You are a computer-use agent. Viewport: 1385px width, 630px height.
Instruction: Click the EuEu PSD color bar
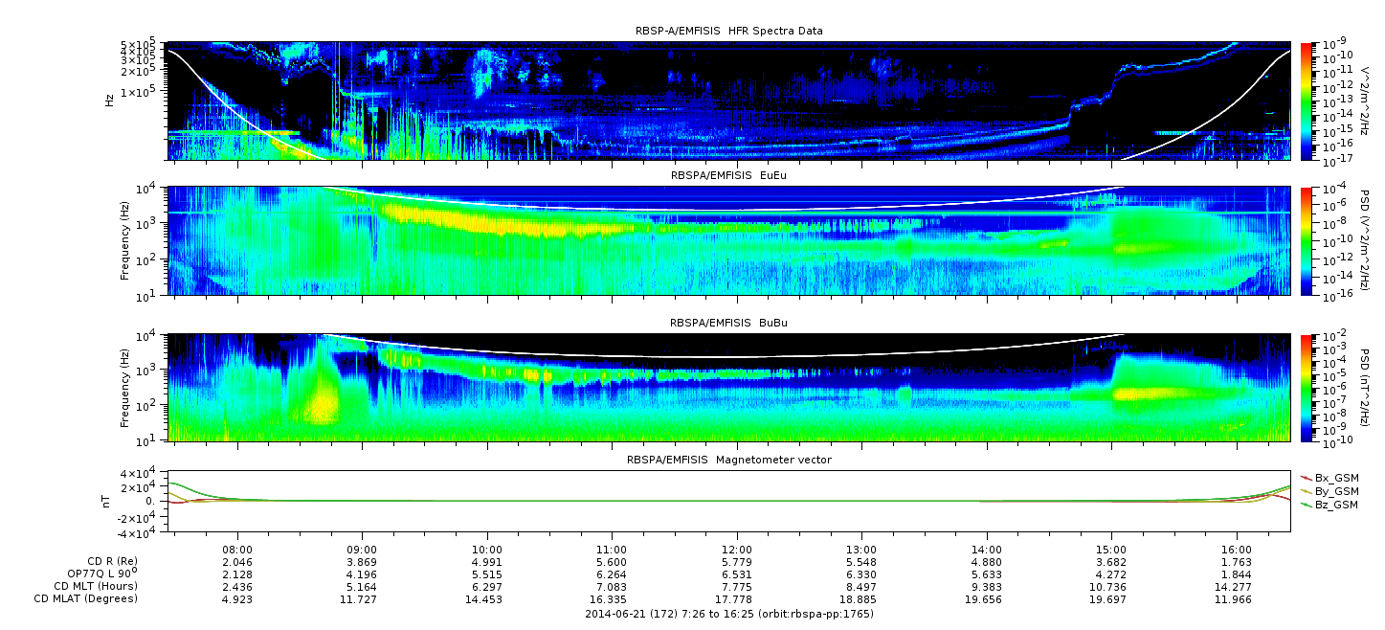tap(1307, 240)
